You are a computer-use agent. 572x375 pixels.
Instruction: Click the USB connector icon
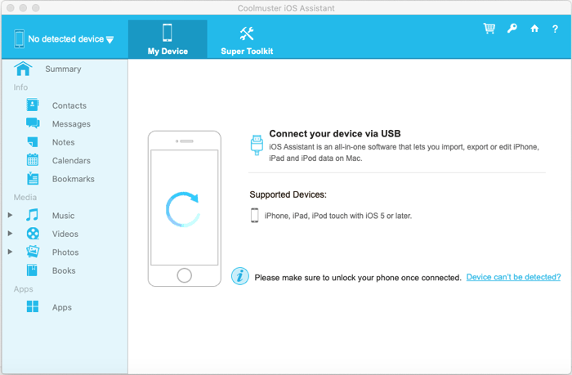click(x=257, y=145)
